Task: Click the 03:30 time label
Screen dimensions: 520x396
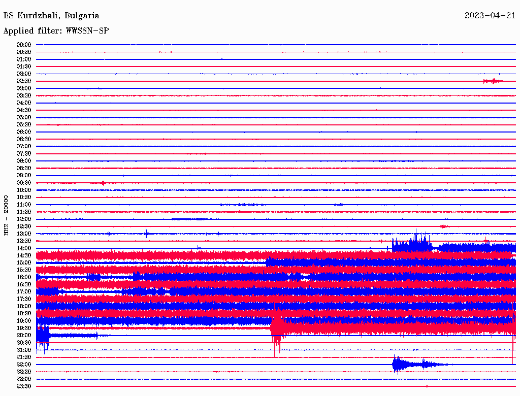Action: tap(24, 95)
